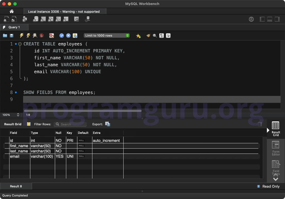Toggle word wrapping icon
The height and width of the screenshot is (199, 285).
(168, 35)
